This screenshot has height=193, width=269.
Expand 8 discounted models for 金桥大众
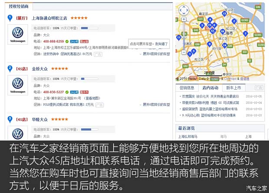tap(156, 105)
